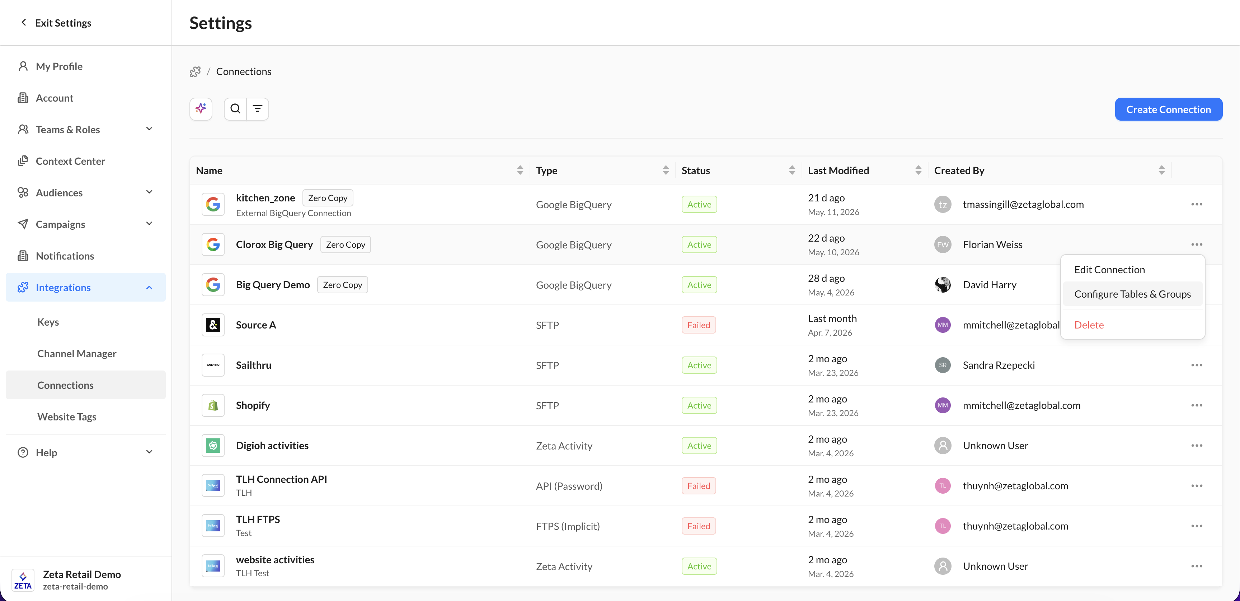1240x601 pixels.
Task: Open the Big Query Demo connection
Action: click(272, 285)
